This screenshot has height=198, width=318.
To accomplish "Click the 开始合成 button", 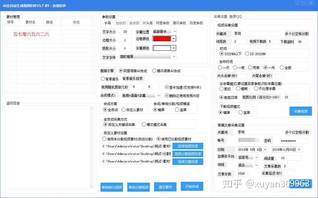I will (192, 186).
